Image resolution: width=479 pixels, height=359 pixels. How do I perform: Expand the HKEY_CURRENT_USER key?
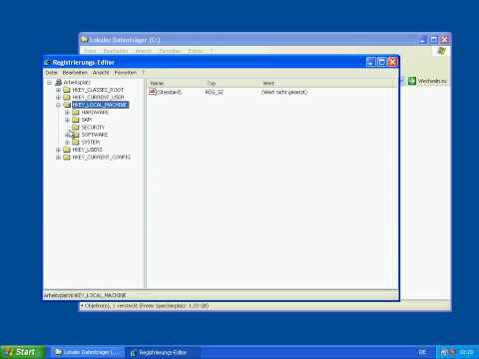click(x=58, y=97)
